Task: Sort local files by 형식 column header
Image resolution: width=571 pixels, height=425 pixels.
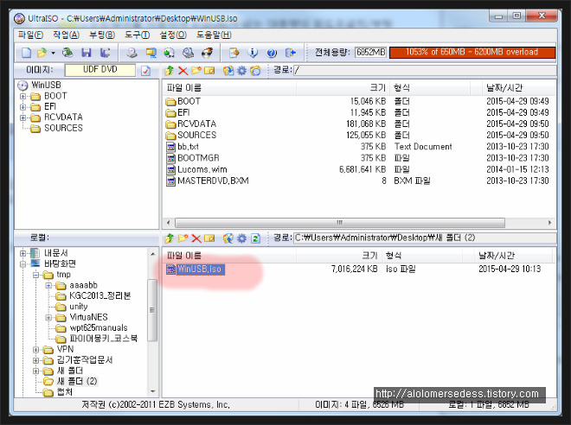Action: click(422, 256)
